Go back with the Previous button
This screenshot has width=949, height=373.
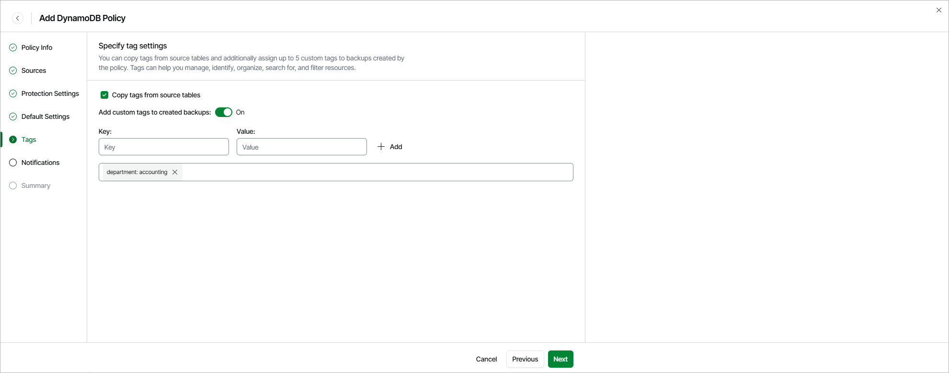(525, 359)
